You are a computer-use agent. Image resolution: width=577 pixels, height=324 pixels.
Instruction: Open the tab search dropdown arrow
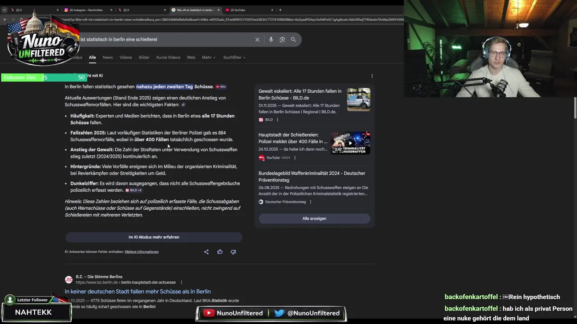coord(5,10)
